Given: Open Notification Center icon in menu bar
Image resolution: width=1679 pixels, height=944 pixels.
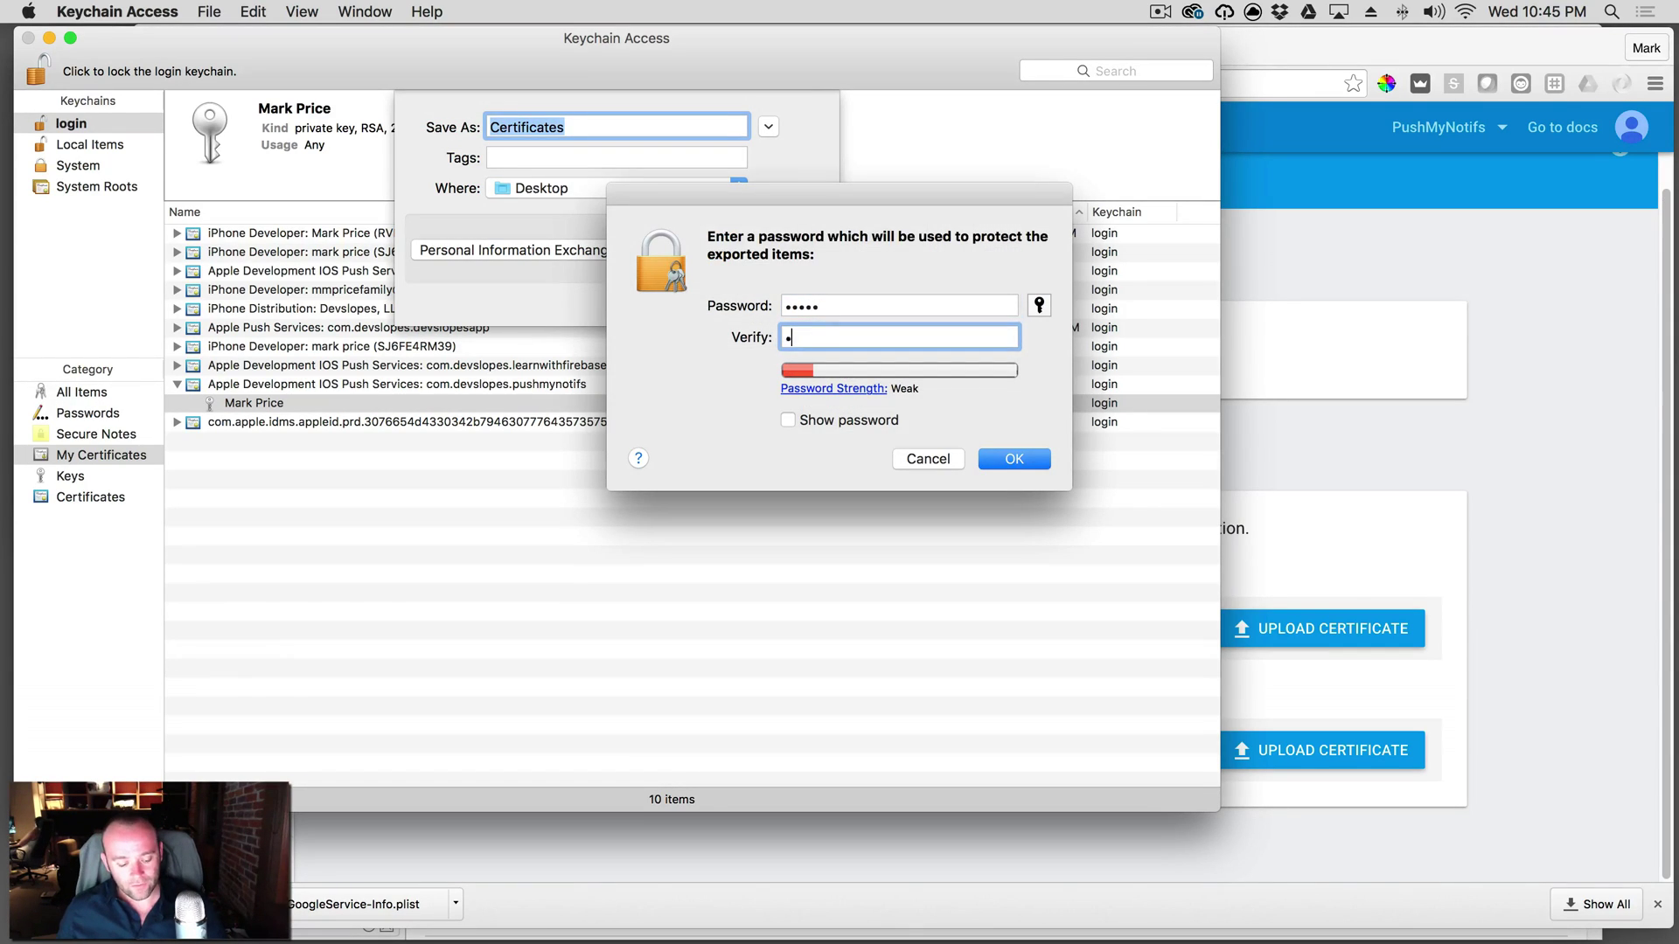Looking at the screenshot, I should (x=1646, y=11).
